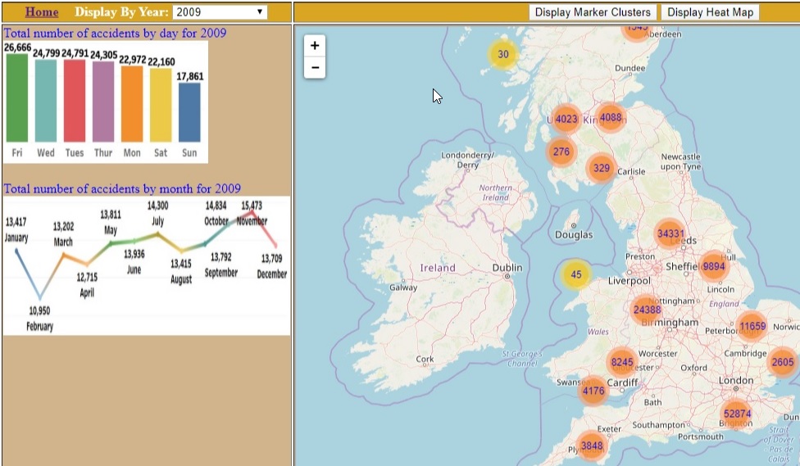Click the red Tuesday bar
Screen dimensions: 800x466
tap(75, 101)
